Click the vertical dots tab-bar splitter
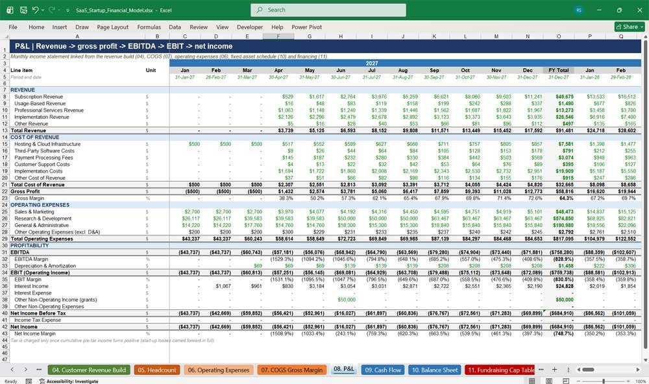 569,370
